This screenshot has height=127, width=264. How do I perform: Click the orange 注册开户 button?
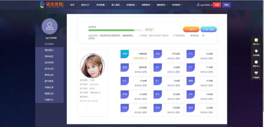pos(191,30)
